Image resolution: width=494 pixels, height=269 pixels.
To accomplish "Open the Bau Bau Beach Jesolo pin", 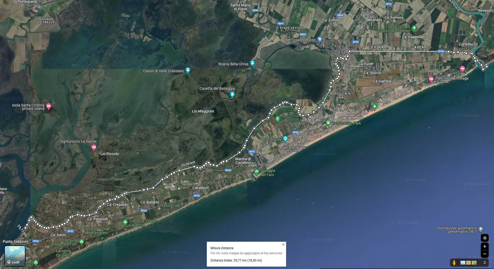I will pyautogui.click(x=375, y=107).
